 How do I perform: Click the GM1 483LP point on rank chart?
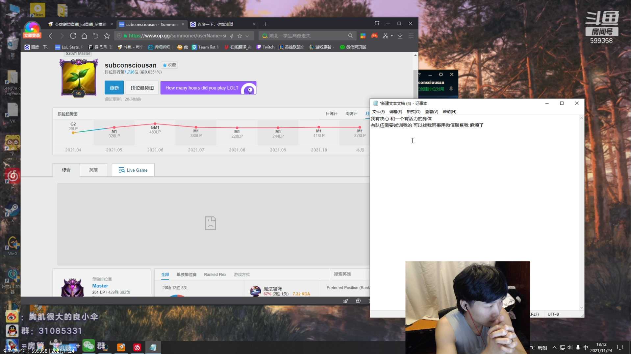click(x=155, y=124)
